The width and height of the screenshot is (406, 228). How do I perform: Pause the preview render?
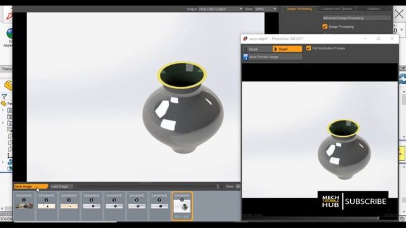point(258,49)
